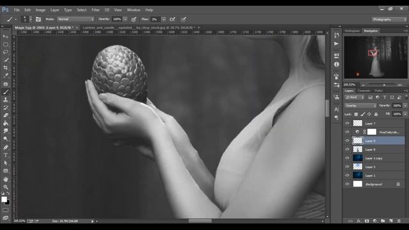
Task: Hide Layer 5 visibility eye
Action: [347, 167]
